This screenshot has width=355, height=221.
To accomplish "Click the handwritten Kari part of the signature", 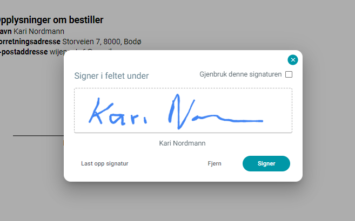I will [x=118, y=112].
